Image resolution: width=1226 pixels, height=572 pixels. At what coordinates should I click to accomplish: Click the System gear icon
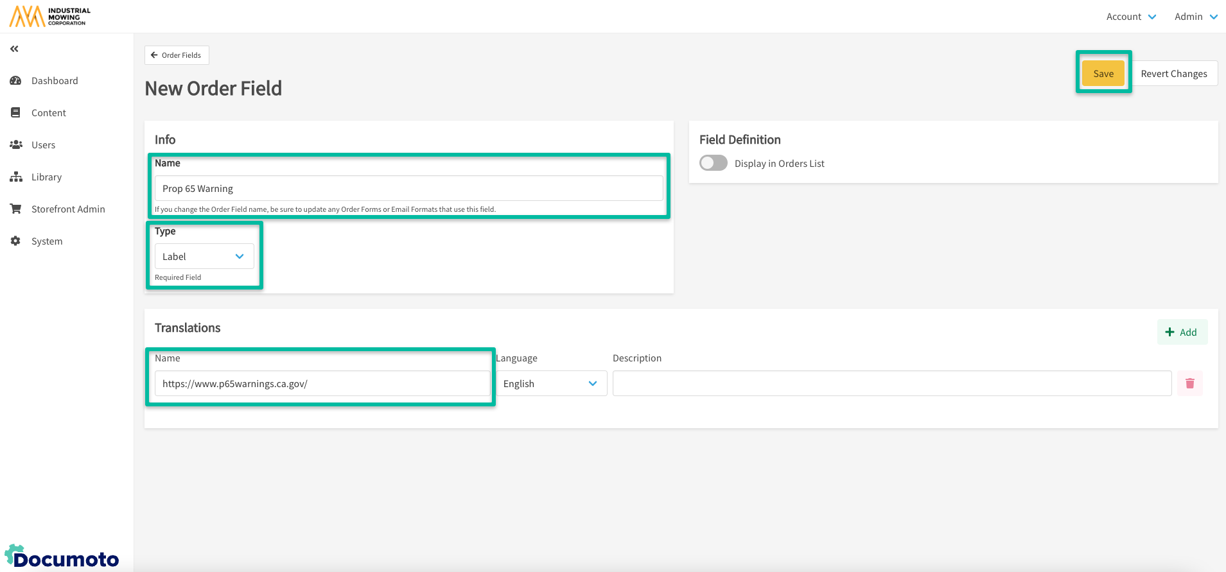16,241
